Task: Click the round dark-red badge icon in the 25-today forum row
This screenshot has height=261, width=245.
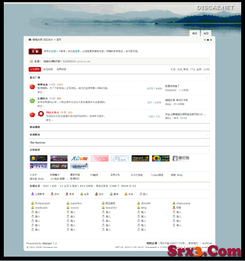Action: (41, 114)
